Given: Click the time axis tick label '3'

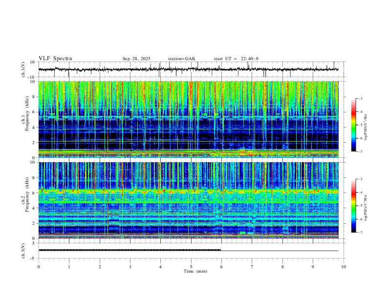Looking at the screenshot, I should 130,267.
